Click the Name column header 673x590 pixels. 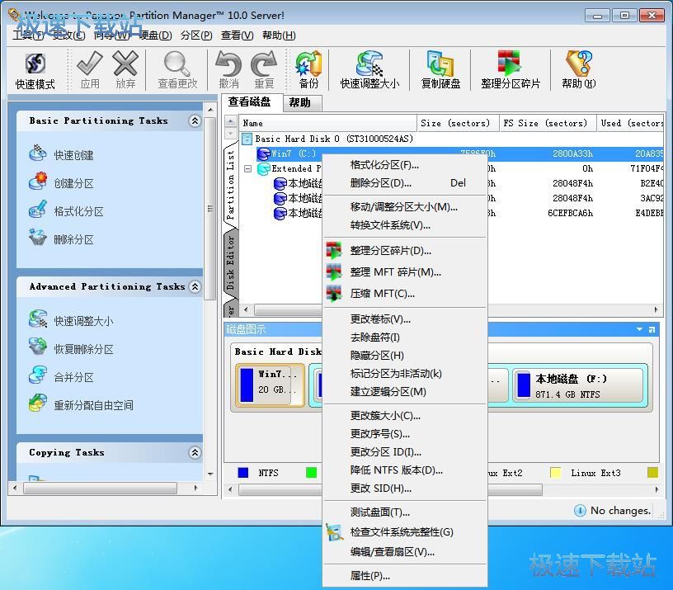click(x=327, y=123)
